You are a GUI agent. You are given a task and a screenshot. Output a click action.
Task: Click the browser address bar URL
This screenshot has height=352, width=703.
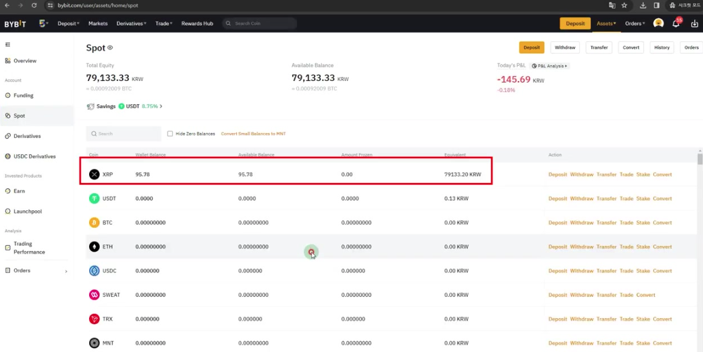[x=98, y=6]
